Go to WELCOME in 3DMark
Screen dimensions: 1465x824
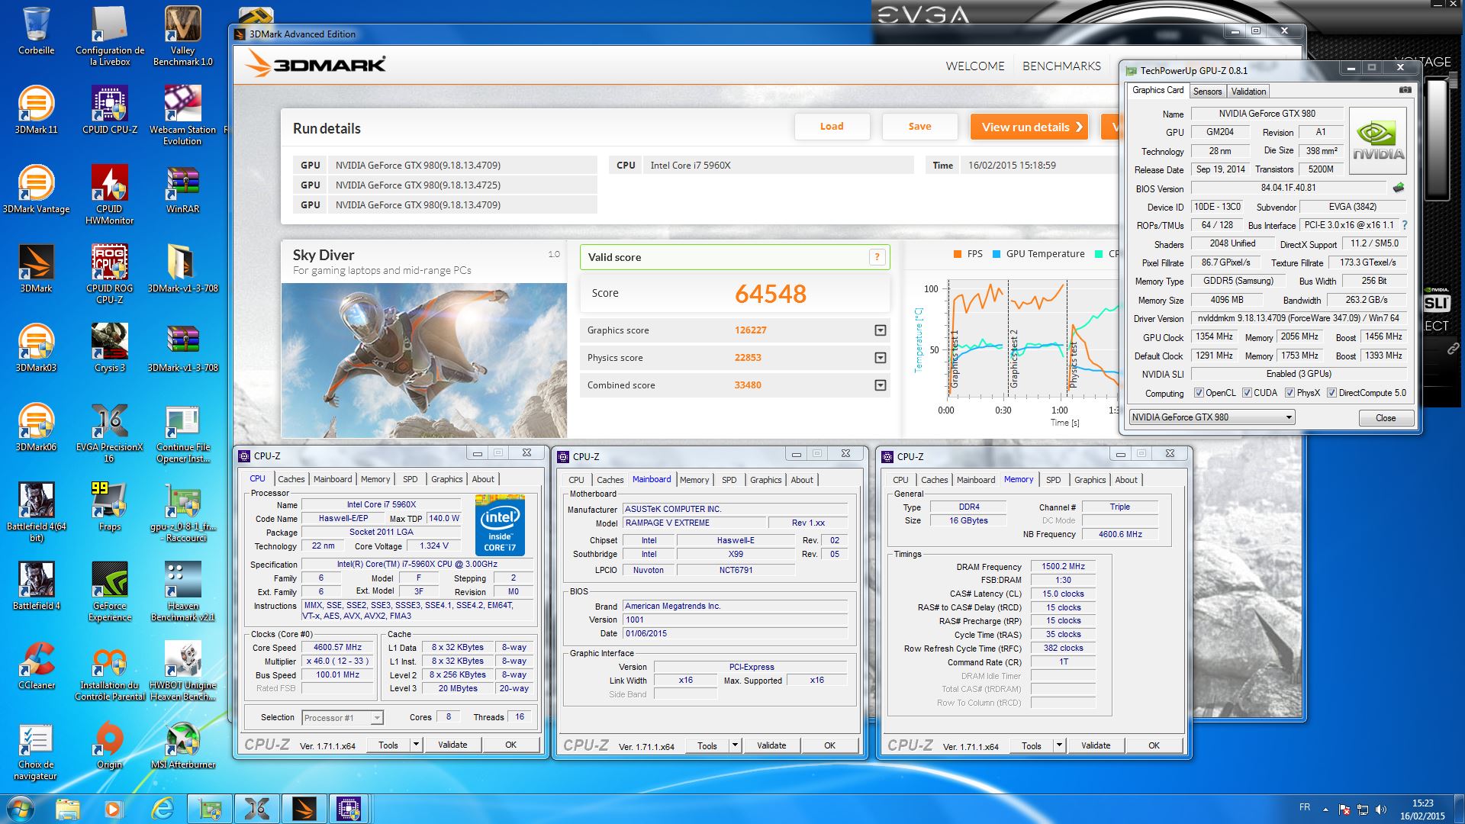point(975,66)
